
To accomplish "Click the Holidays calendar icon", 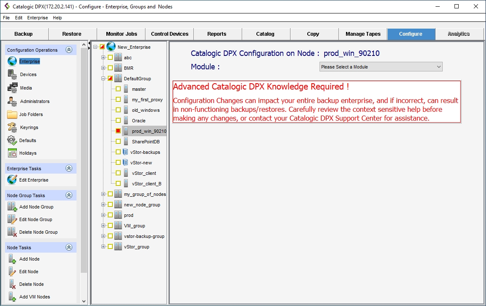I will [12, 153].
